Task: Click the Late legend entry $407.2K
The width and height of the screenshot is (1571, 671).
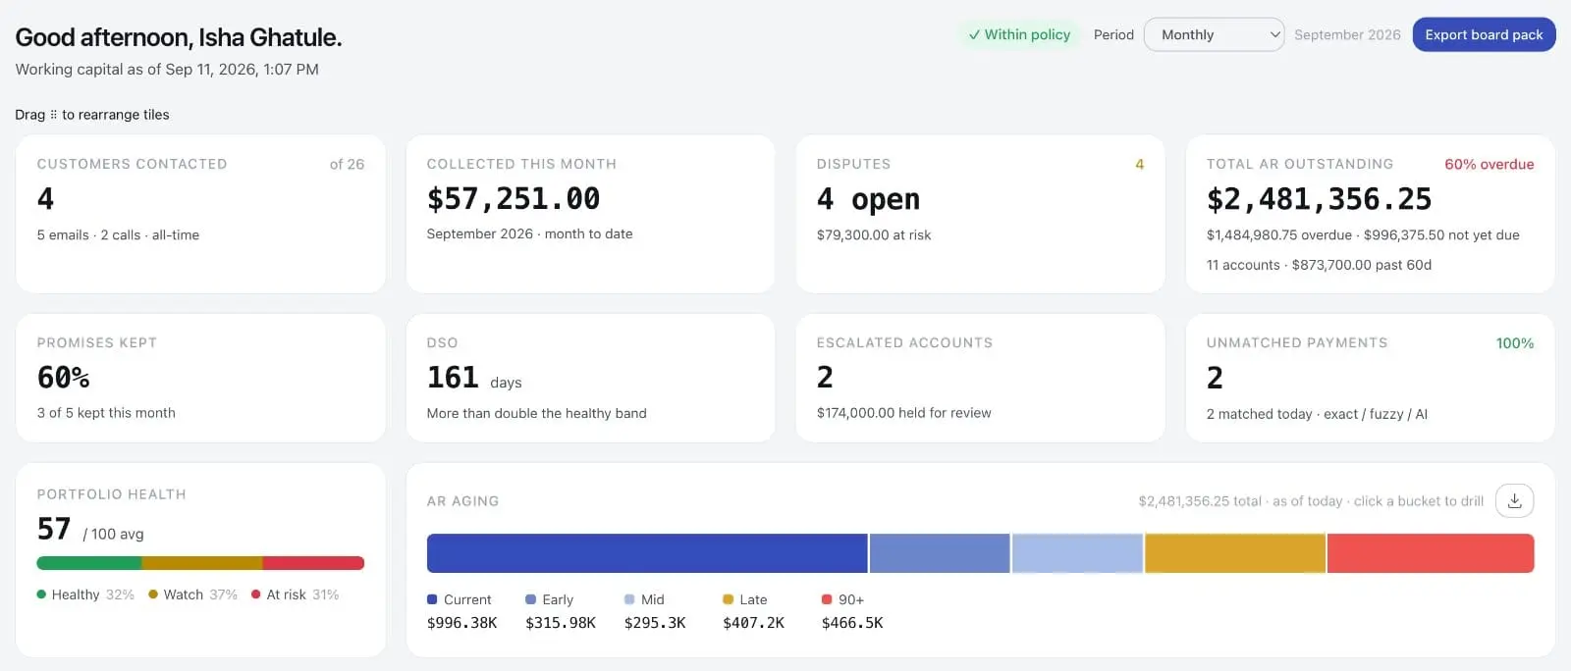Action: click(753, 611)
